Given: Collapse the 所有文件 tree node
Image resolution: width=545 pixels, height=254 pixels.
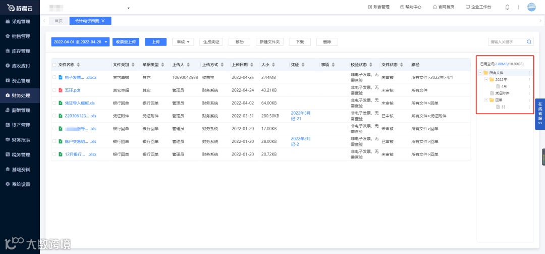Looking at the screenshot, I should (x=480, y=73).
